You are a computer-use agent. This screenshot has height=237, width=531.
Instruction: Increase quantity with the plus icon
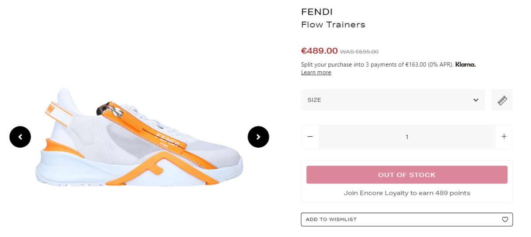tap(504, 137)
